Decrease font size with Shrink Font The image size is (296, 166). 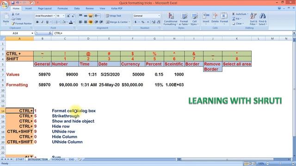73,16
